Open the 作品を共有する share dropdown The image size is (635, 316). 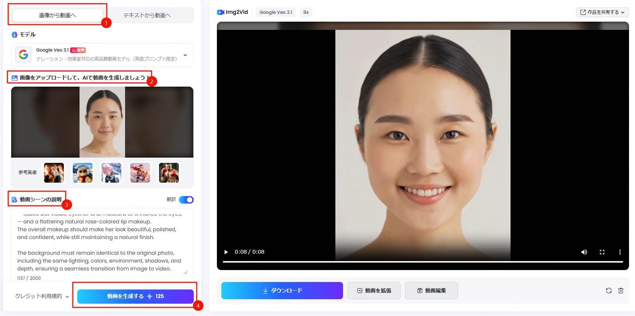[602, 12]
